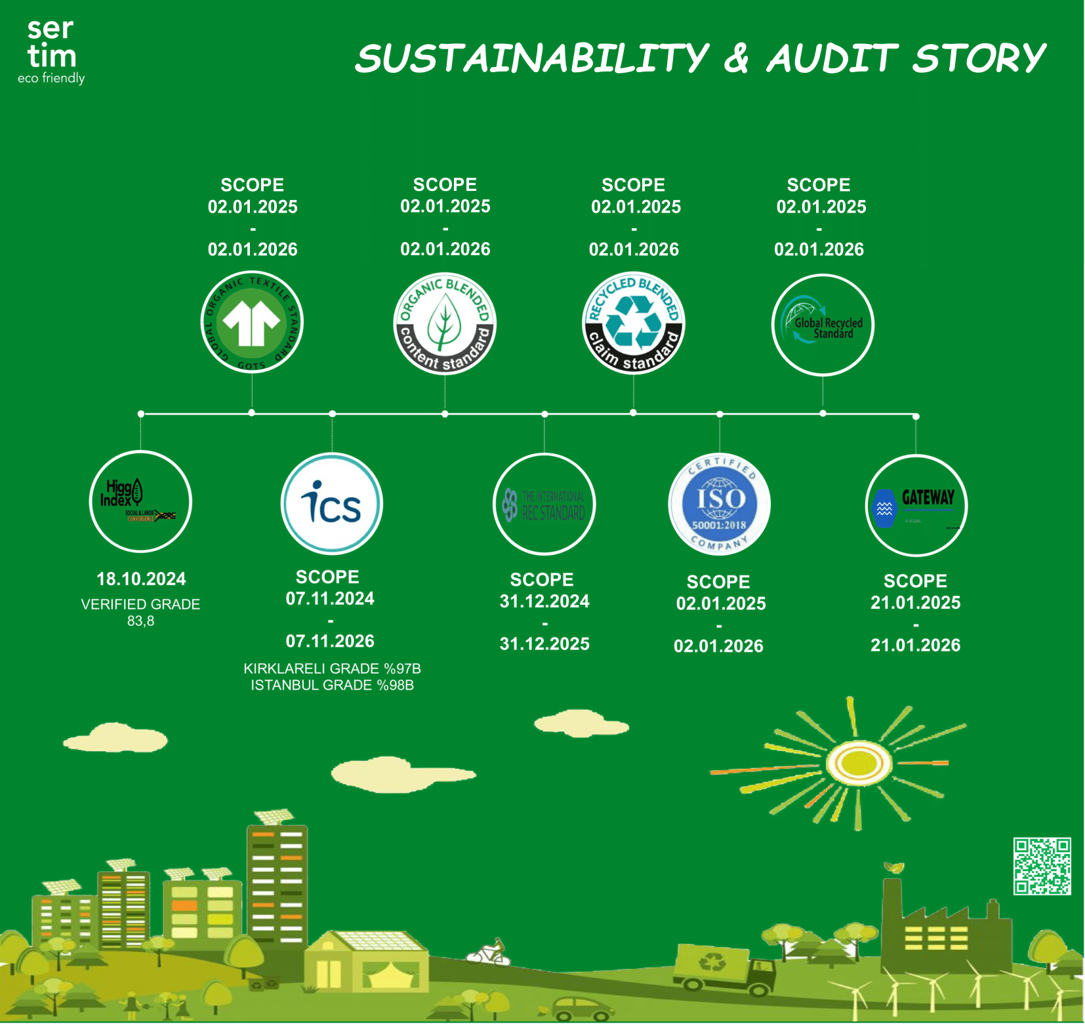This screenshot has width=1085, height=1028.
Task: Select the Organic Blended content standard logo
Action: point(445,323)
